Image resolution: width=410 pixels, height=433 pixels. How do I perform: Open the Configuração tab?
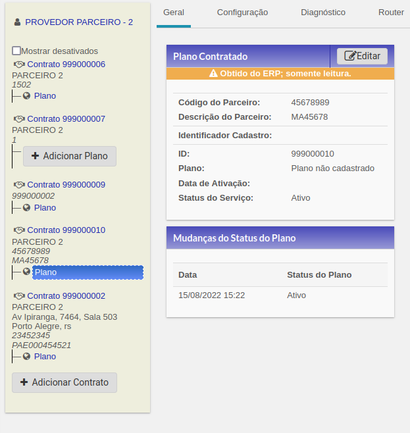click(242, 13)
